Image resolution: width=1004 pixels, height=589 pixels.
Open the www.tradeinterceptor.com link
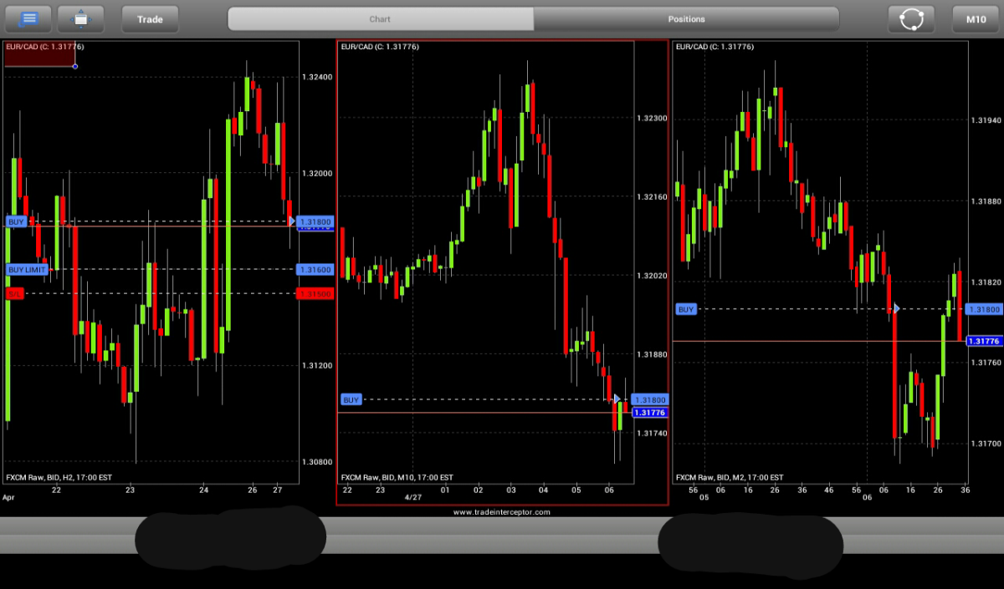502,511
